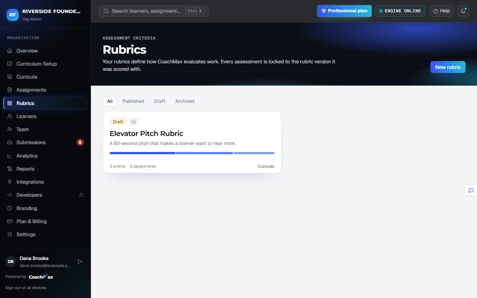Click the Developers code icon
Viewport: 477px width, 298px height.
click(10, 195)
